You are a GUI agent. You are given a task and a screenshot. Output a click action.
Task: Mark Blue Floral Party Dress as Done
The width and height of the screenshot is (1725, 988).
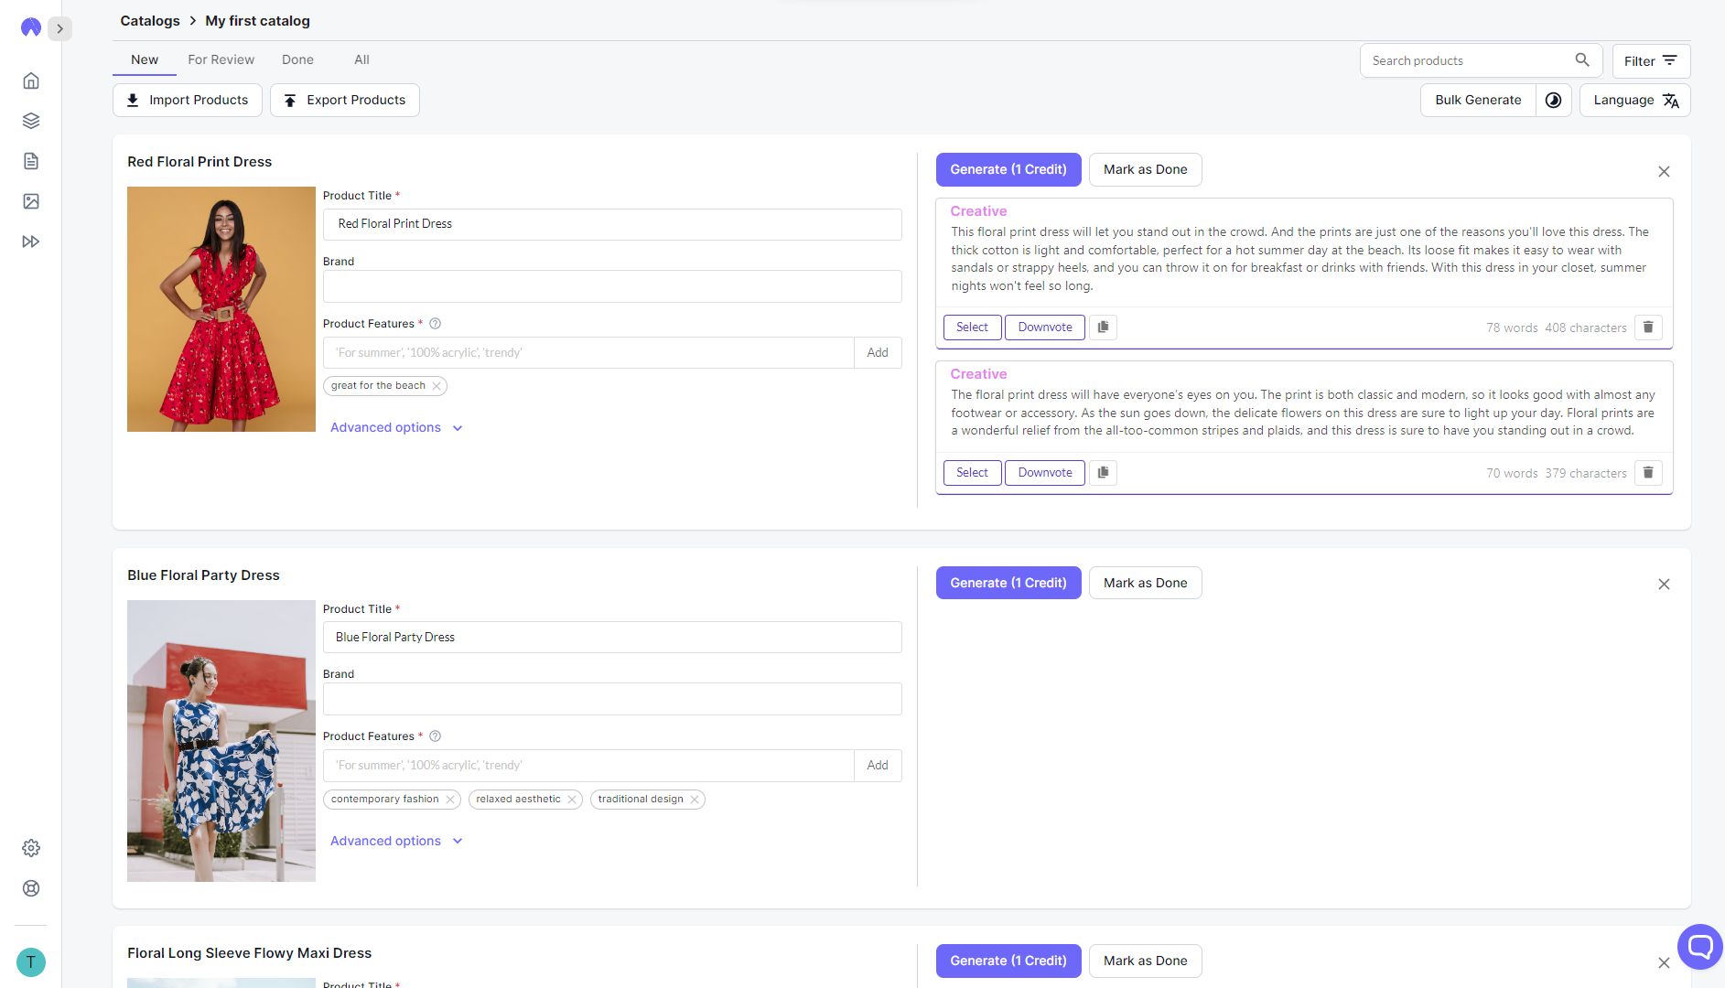[1145, 583]
